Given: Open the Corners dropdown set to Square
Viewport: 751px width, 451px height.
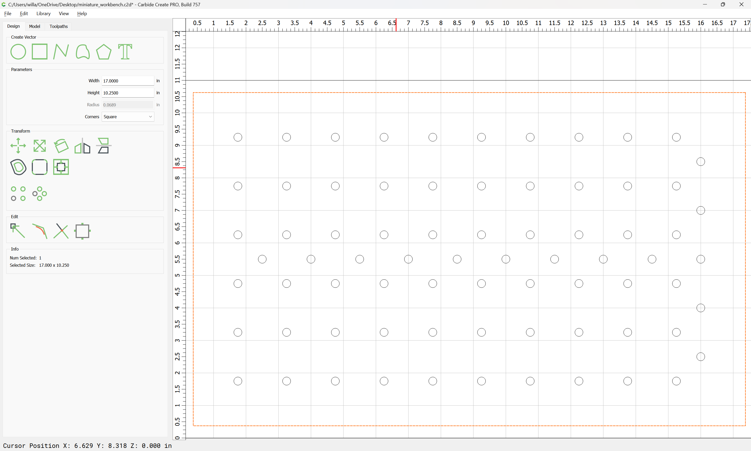Looking at the screenshot, I should pyautogui.click(x=128, y=117).
